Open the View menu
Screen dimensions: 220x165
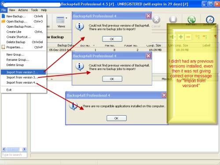pyautogui.click(x=12, y=10)
